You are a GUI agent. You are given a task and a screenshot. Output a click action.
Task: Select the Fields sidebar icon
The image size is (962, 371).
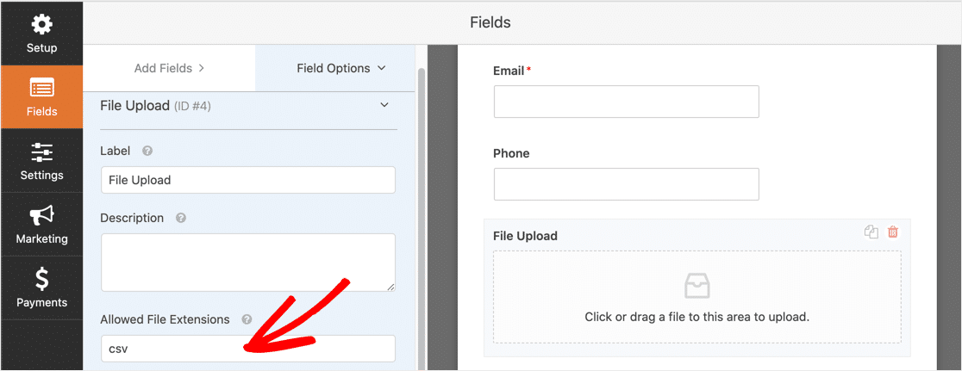tap(41, 97)
